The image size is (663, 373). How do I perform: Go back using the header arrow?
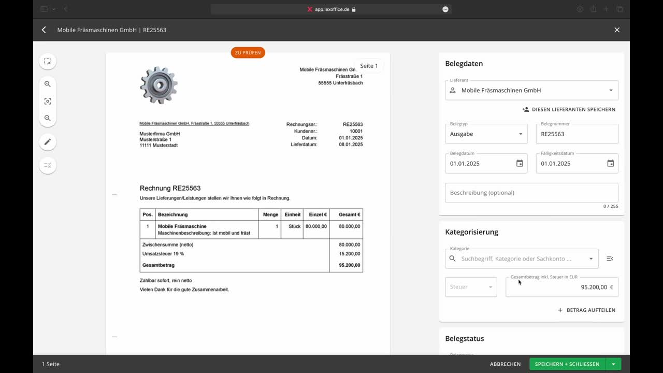tap(44, 30)
